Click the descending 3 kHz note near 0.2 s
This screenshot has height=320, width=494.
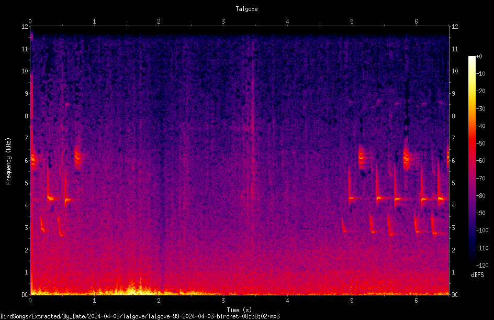[42, 225]
